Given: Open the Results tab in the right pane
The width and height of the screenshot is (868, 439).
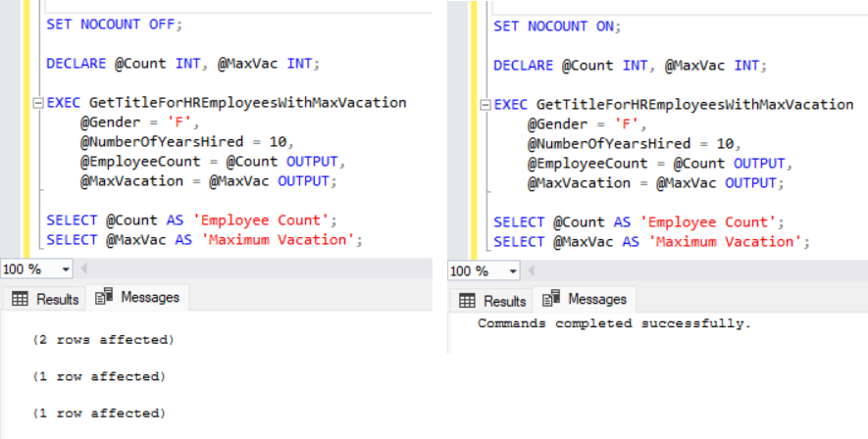Looking at the screenshot, I should point(493,301).
